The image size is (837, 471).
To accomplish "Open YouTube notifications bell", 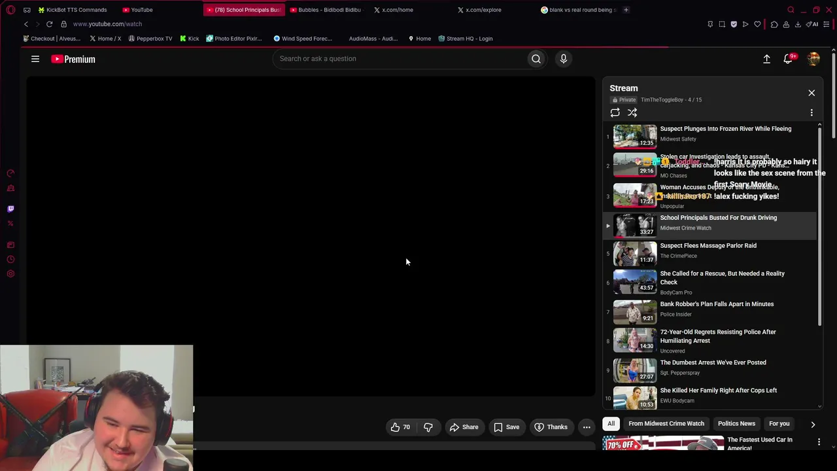I will [789, 59].
